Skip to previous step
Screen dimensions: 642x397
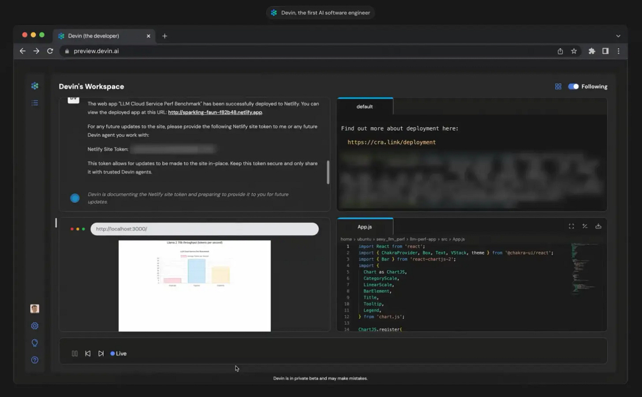click(x=88, y=353)
